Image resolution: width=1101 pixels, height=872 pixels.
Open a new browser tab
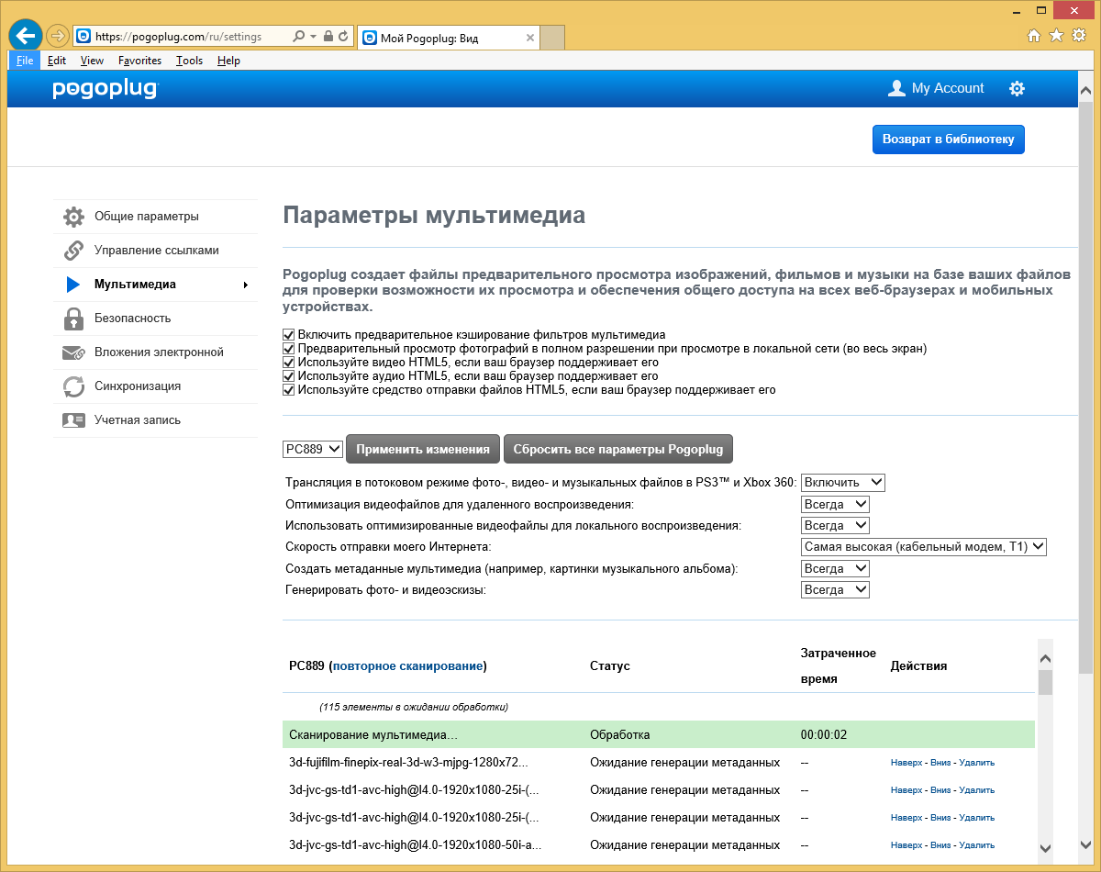(551, 38)
